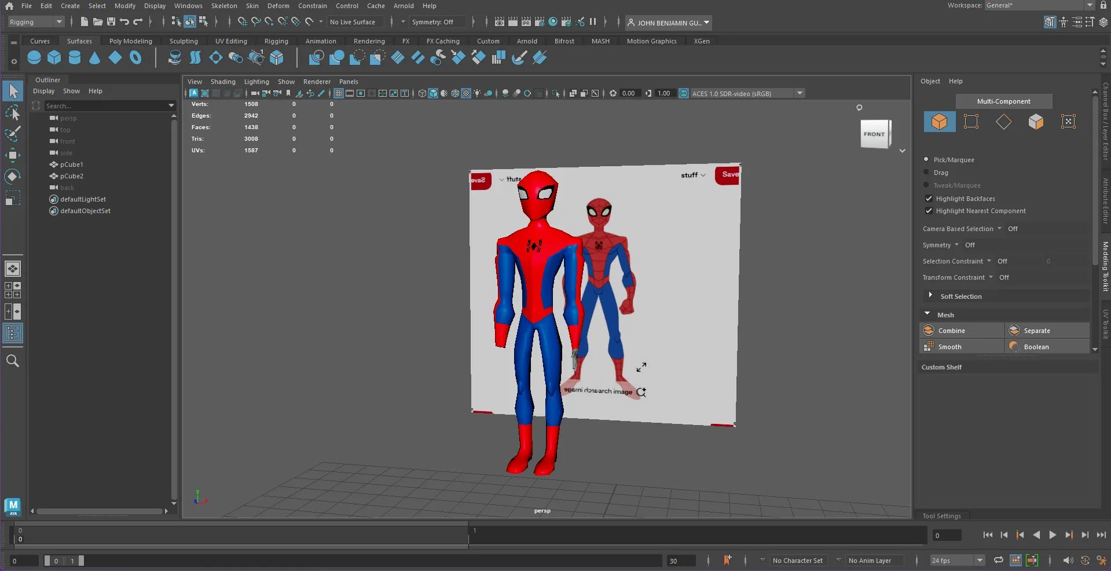The image size is (1111, 571).
Task: Create a polygon cube from the shelf
Action: (x=54, y=57)
